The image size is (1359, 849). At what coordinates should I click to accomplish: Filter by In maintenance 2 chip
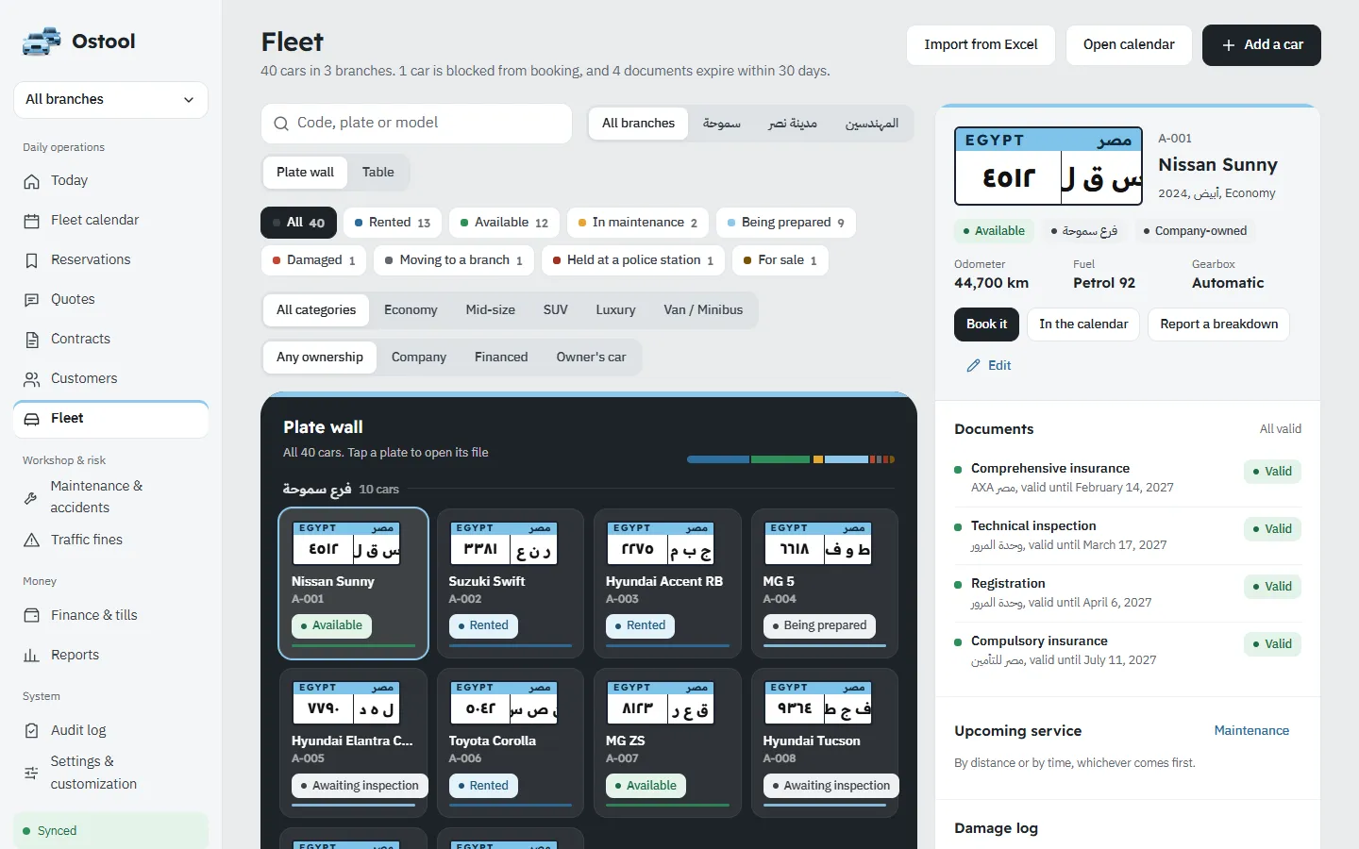coord(638,223)
